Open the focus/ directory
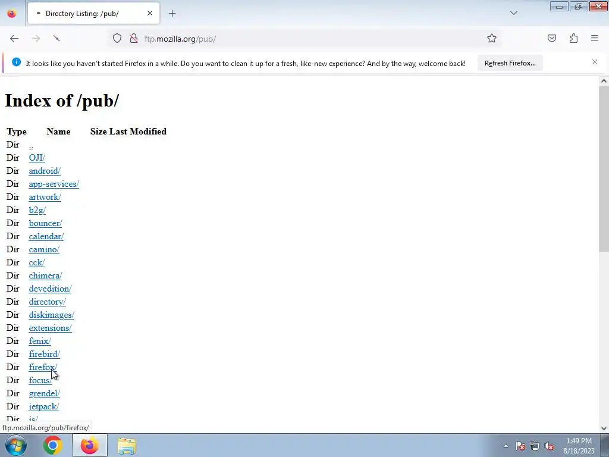The image size is (609, 457). [40, 380]
